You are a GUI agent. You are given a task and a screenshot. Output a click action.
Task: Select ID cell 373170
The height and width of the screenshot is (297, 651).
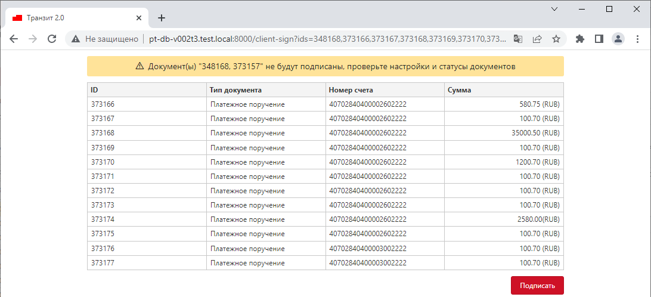(147, 162)
